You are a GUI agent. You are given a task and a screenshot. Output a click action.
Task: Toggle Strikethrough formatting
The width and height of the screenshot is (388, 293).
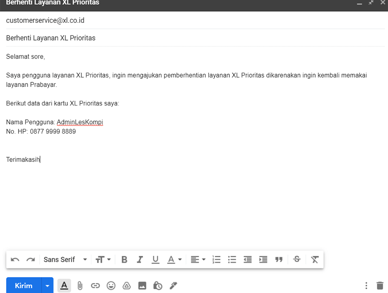tap(297, 259)
